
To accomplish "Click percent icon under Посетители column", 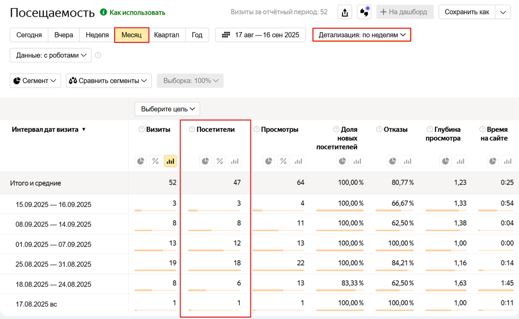I will tap(220, 161).
